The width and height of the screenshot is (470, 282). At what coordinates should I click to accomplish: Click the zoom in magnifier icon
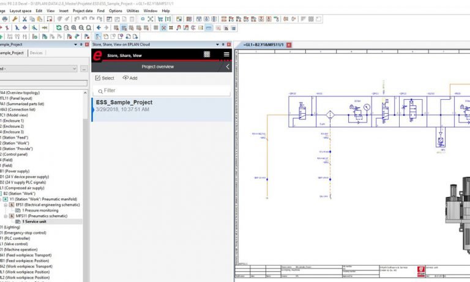pyautogui.click(x=73, y=28)
